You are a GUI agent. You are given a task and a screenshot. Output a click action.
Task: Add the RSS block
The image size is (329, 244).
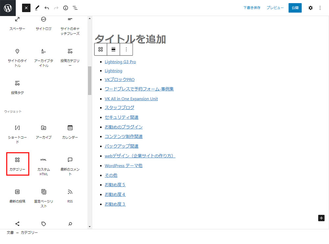(70, 195)
